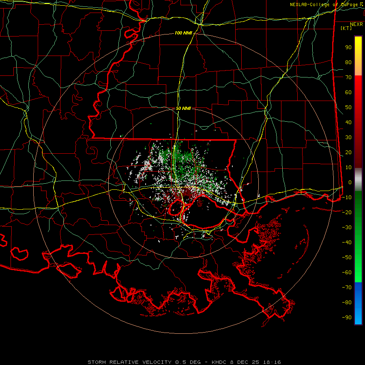The height and width of the screenshot is (365, 365).
Task: Select the "-20" scale value
Action: pyautogui.click(x=347, y=212)
